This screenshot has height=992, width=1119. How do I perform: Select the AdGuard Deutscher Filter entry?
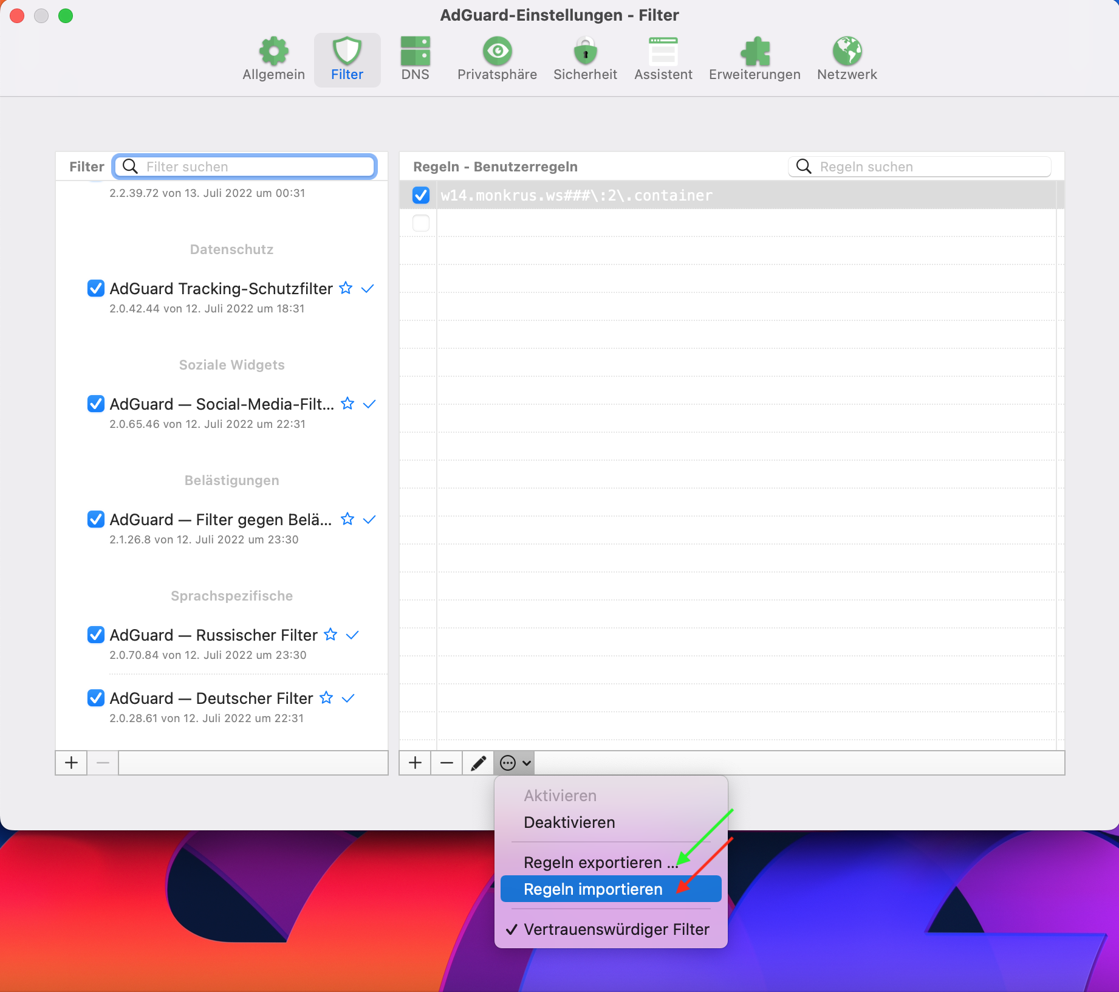pyautogui.click(x=211, y=698)
